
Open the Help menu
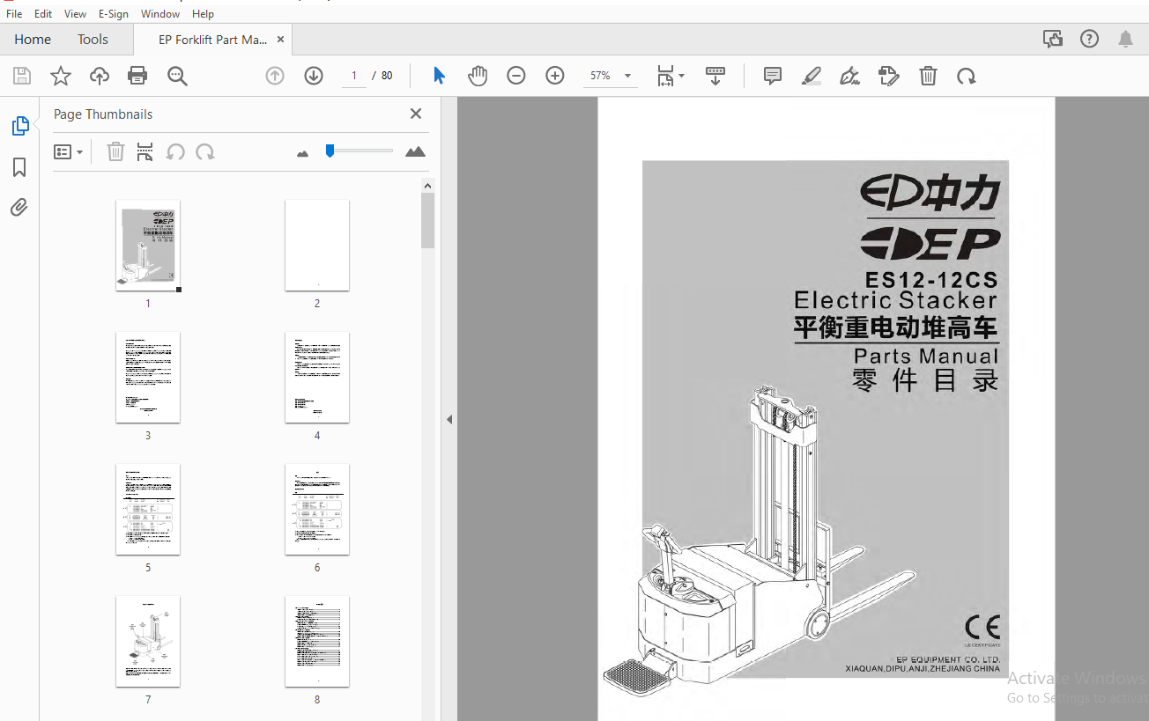click(x=203, y=14)
